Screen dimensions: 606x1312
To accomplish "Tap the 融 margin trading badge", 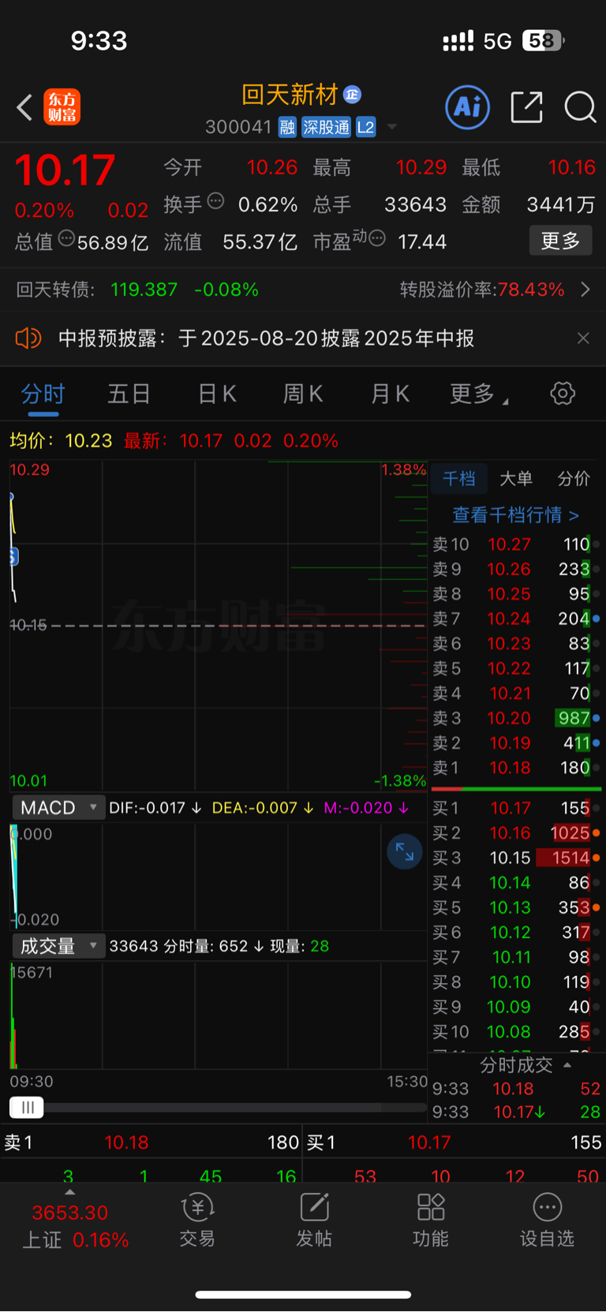I will [x=287, y=127].
